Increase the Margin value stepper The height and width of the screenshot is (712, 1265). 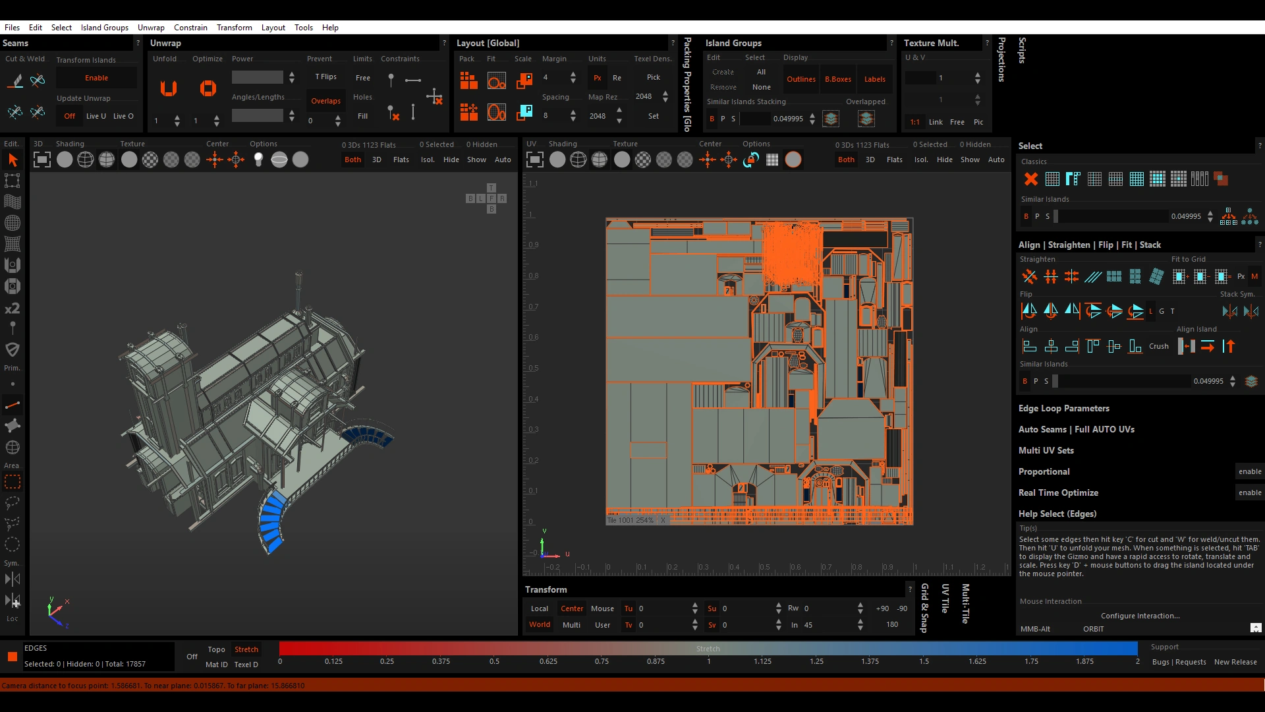click(x=573, y=74)
